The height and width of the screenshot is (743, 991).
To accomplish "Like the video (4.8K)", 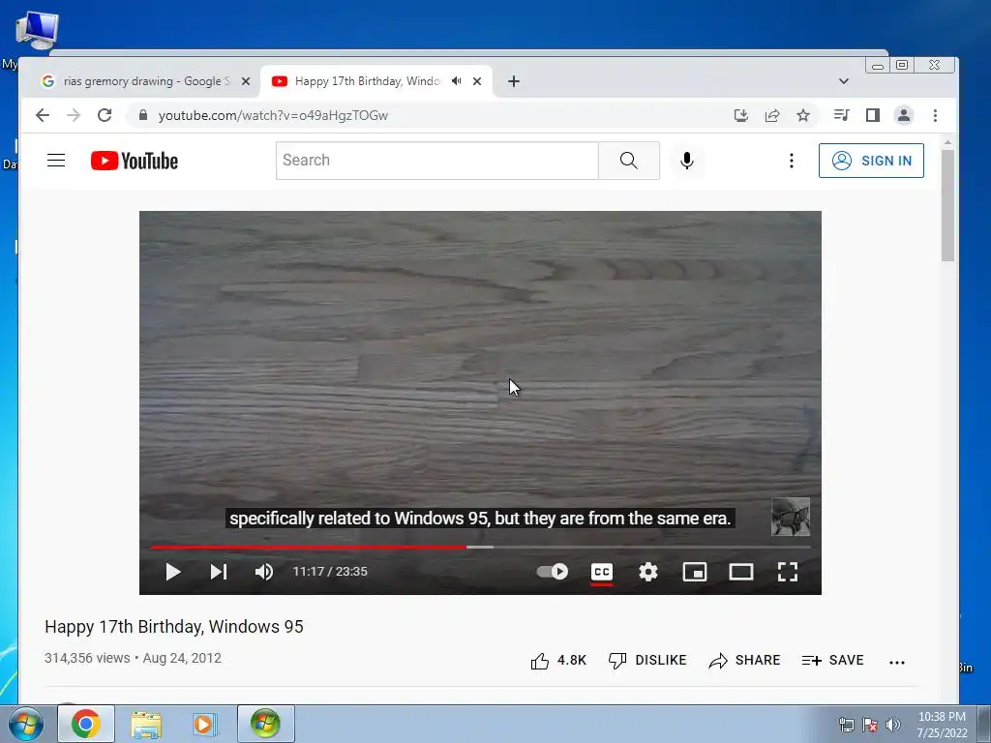I will pos(558,660).
